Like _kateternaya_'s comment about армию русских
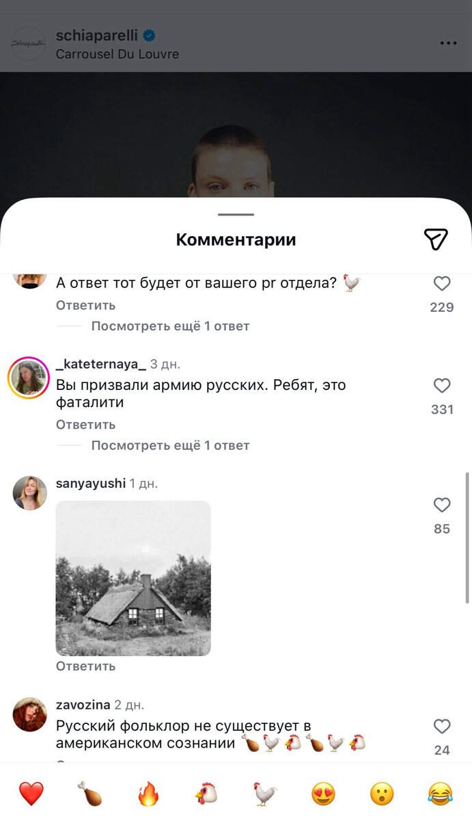This screenshot has width=472, height=821. [x=442, y=385]
